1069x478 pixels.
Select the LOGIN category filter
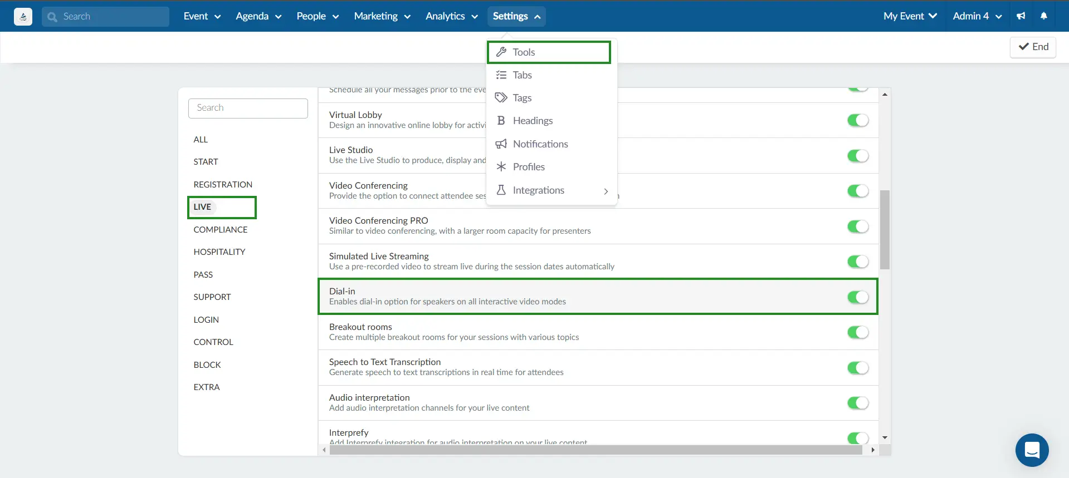tap(206, 319)
